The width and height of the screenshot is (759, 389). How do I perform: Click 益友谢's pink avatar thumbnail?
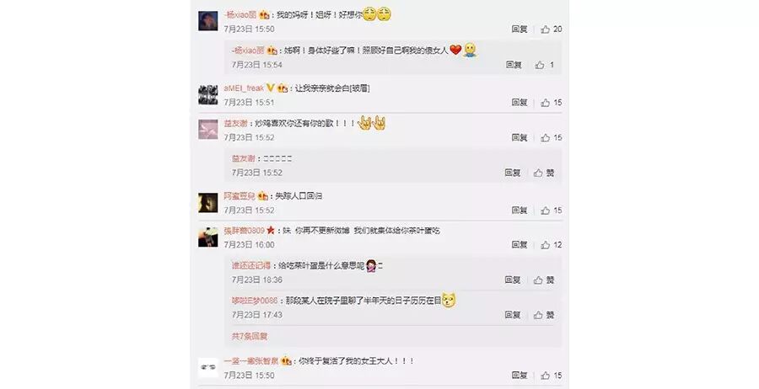208,130
